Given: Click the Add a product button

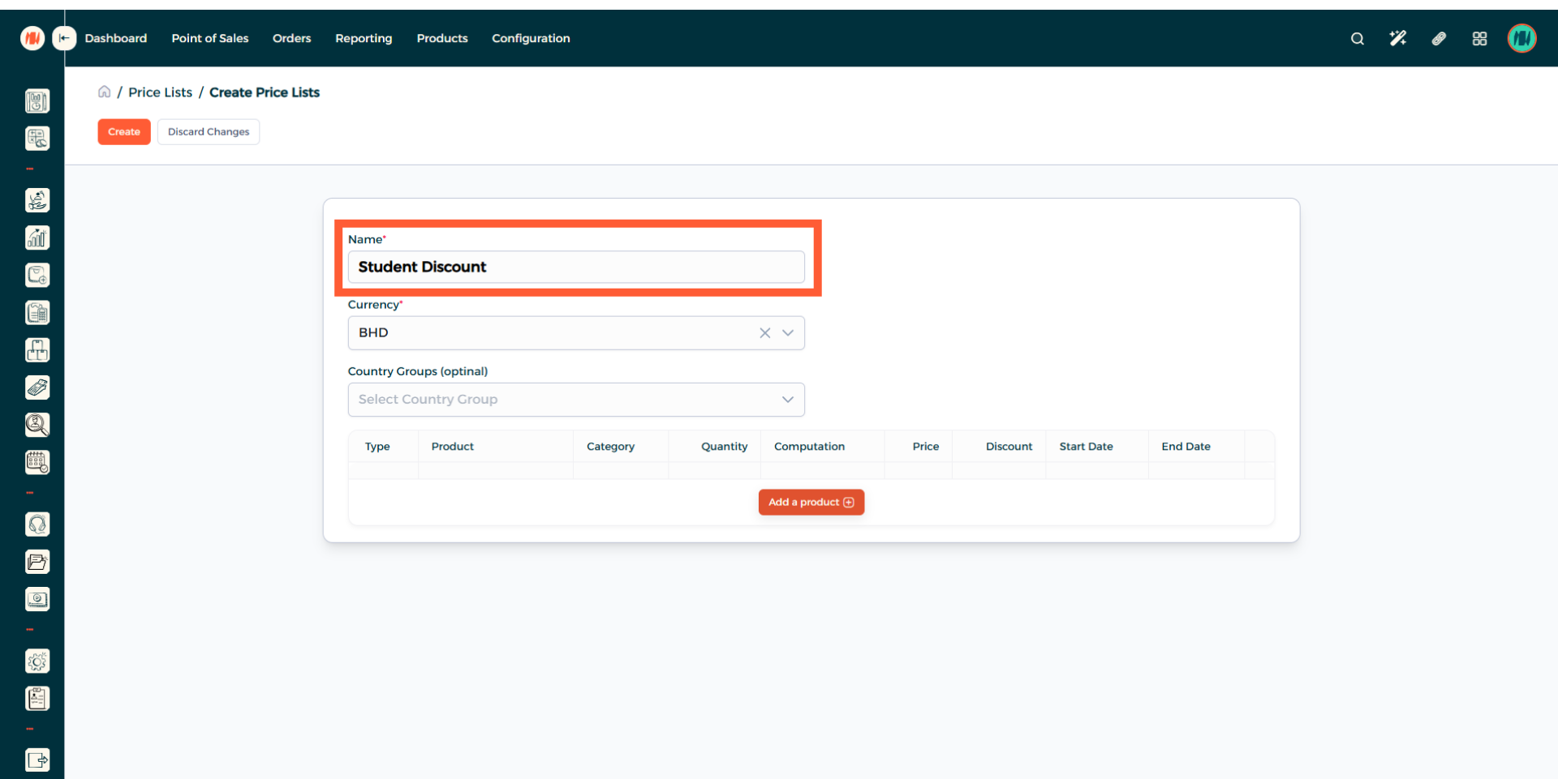Looking at the screenshot, I should tap(811, 503).
